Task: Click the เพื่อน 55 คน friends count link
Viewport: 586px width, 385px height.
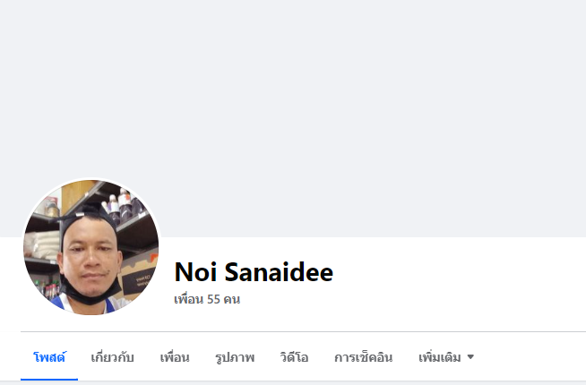Action: point(207,299)
